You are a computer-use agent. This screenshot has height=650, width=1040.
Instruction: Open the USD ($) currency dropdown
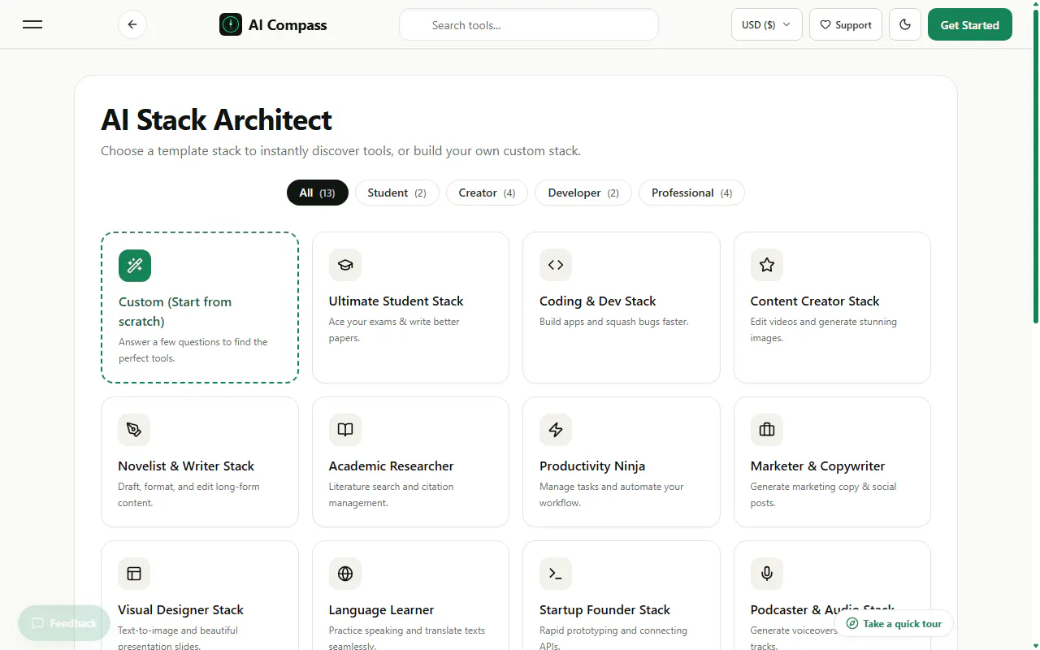pos(767,24)
